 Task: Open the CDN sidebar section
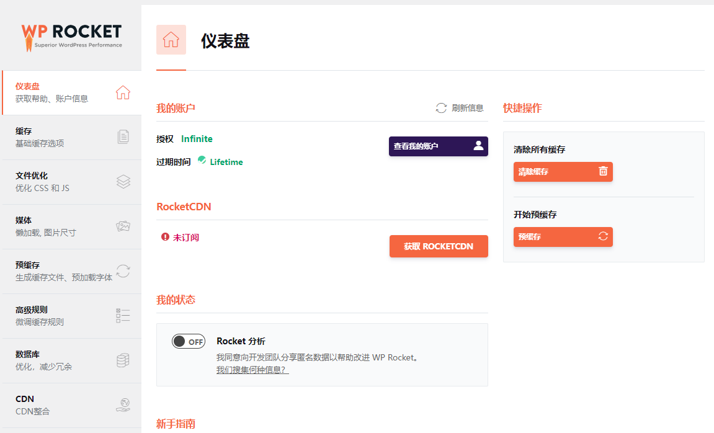pos(71,404)
